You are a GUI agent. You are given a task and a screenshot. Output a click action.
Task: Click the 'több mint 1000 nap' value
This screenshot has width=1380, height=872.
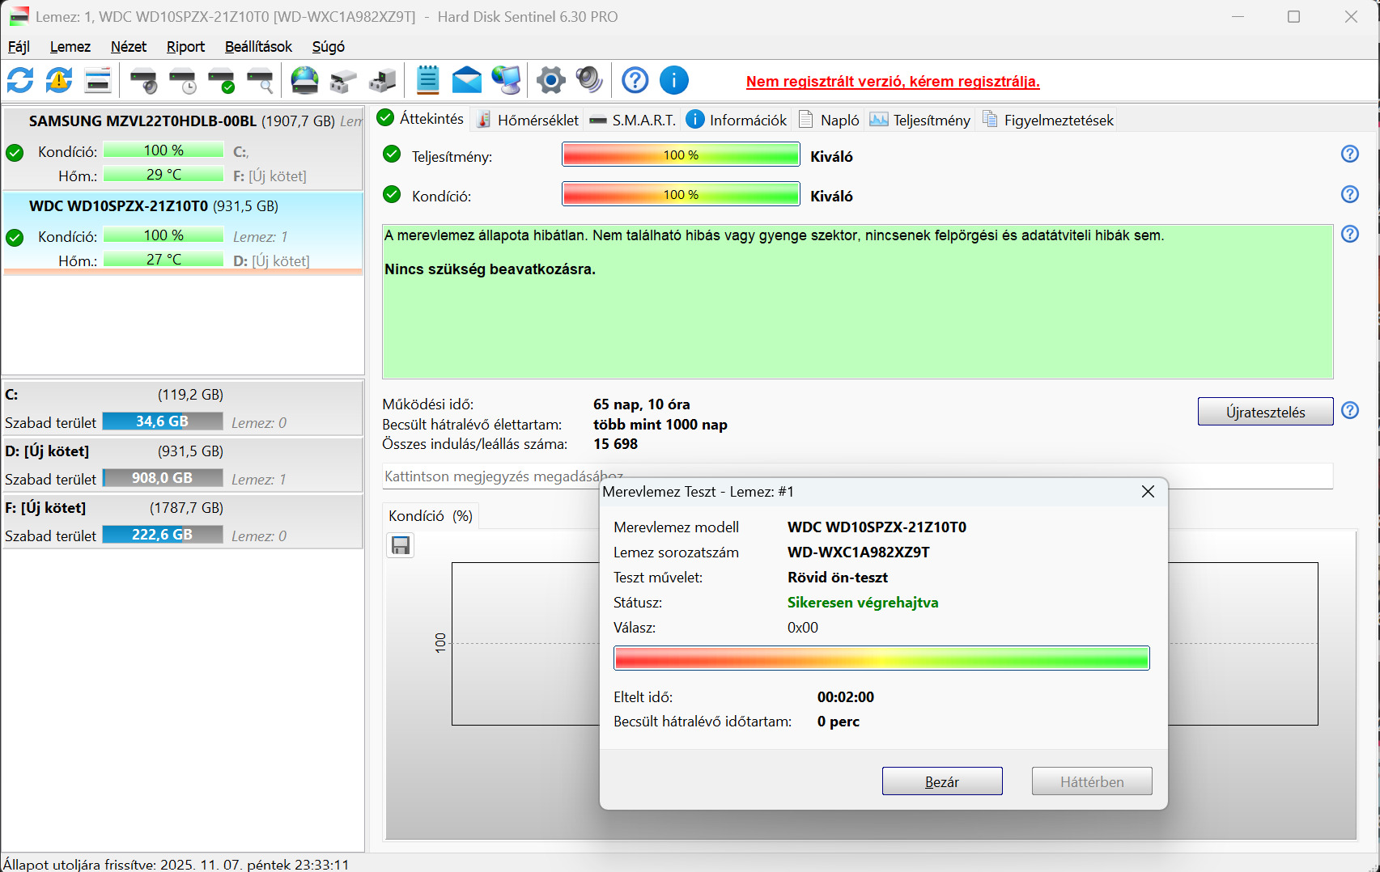[x=660, y=425]
